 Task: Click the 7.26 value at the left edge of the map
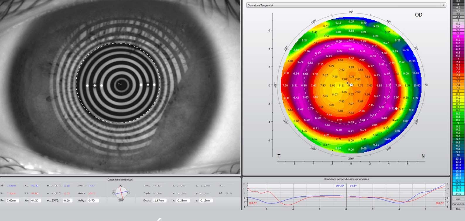pyautogui.click(x=285, y=86)
